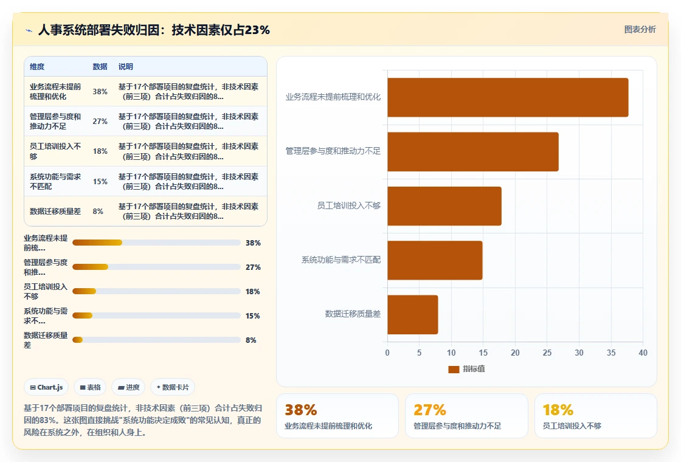Click the 38% value in the table

pos(100,92)
